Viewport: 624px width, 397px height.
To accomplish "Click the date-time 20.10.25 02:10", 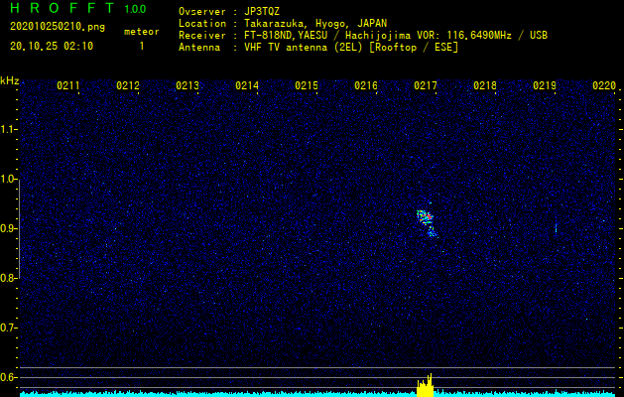I will [52, 47].
